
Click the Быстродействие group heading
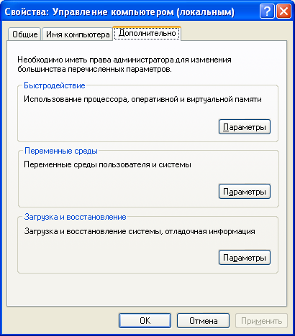(55, 85)
